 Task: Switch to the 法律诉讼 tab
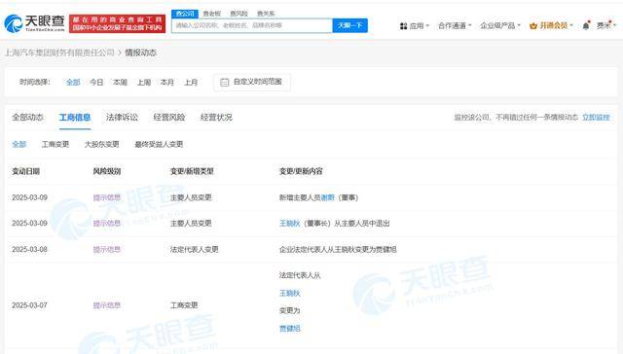[x=122, y=117]
